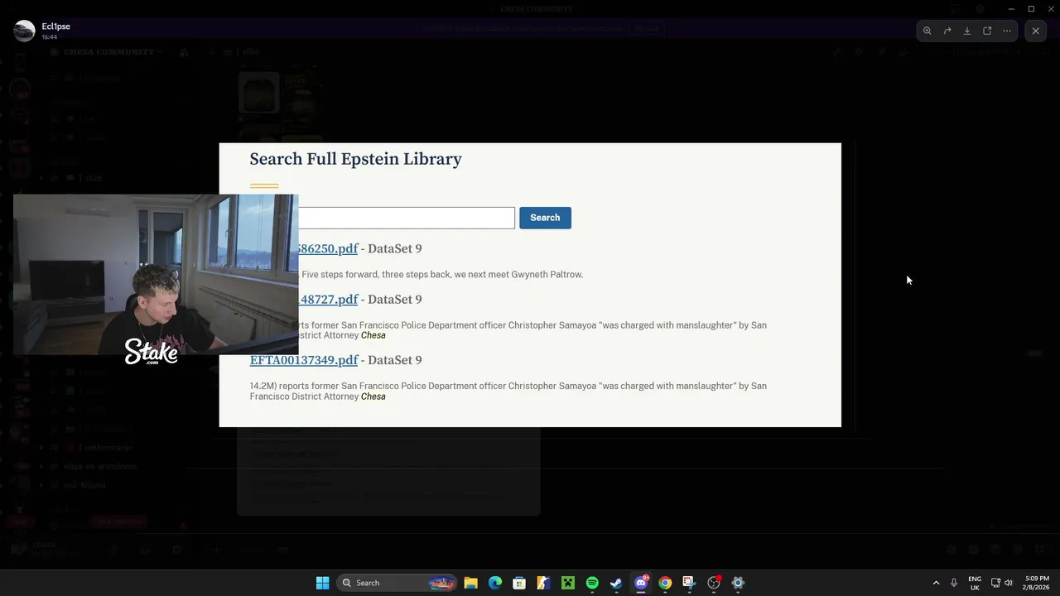Launch Microsoft Edge from the taskbar
The height and width of the screenshot is (596, 1060).
pos(495,583)
